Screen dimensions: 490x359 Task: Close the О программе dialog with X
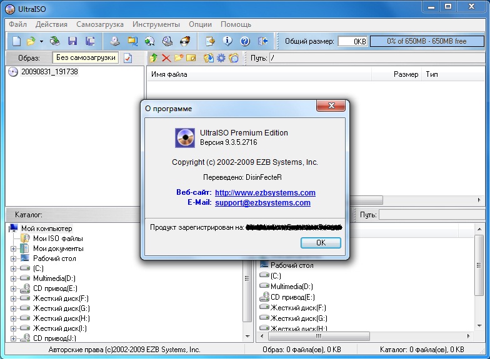(331, 106)
